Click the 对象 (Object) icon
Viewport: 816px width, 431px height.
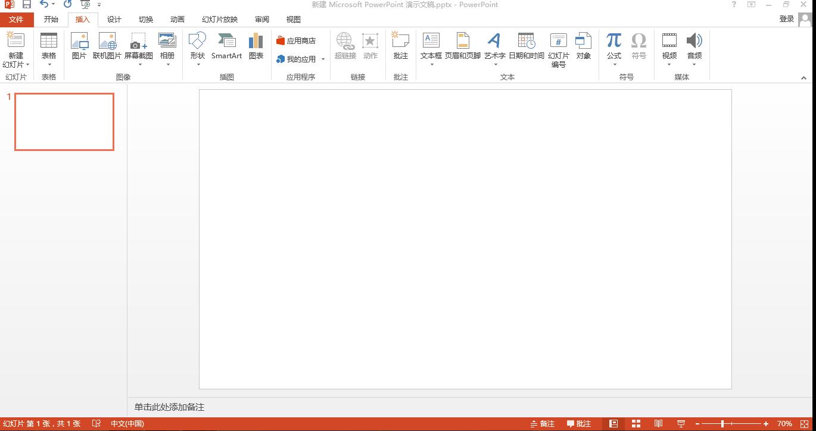click(583, 46)
